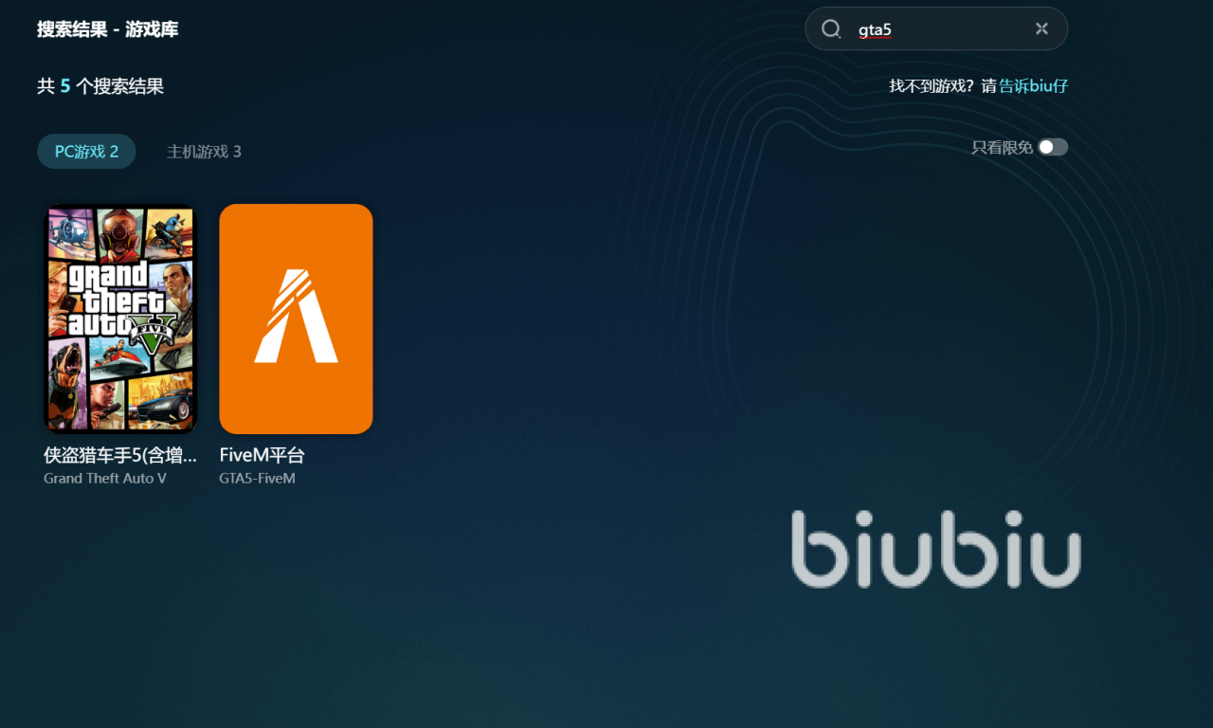This screenshot has width=1213, height=728.
Task: Click the Grand Theft Auto V subtitle
Action: [105, 479]
